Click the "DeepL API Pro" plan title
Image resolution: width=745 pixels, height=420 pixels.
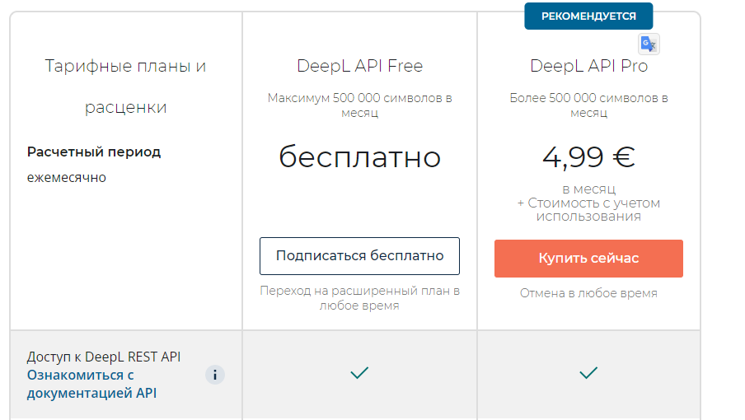588,66
